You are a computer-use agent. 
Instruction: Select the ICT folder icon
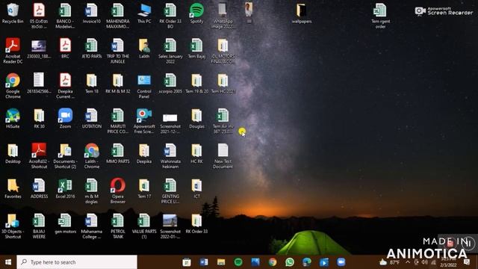click(196, 188)
